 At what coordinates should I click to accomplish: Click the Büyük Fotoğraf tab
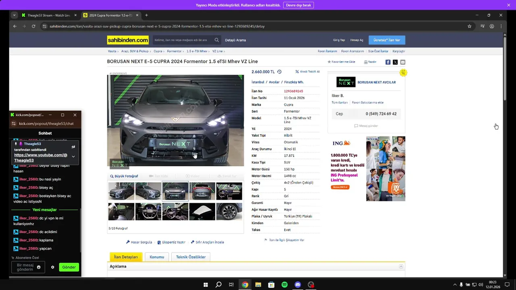tap(124, 176)
